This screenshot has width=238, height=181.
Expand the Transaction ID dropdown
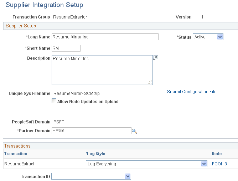91,176
